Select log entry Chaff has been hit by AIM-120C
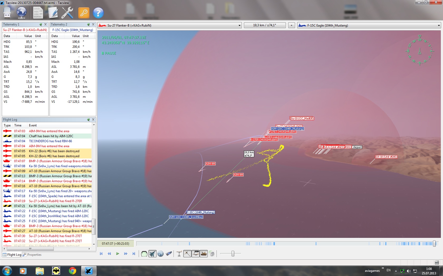443x276 pixels. (47, 136)
